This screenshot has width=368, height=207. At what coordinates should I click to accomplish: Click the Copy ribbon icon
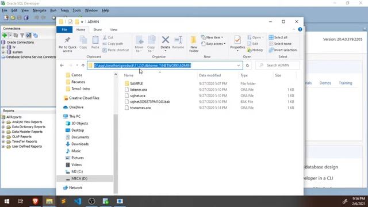tap(83, 40)
